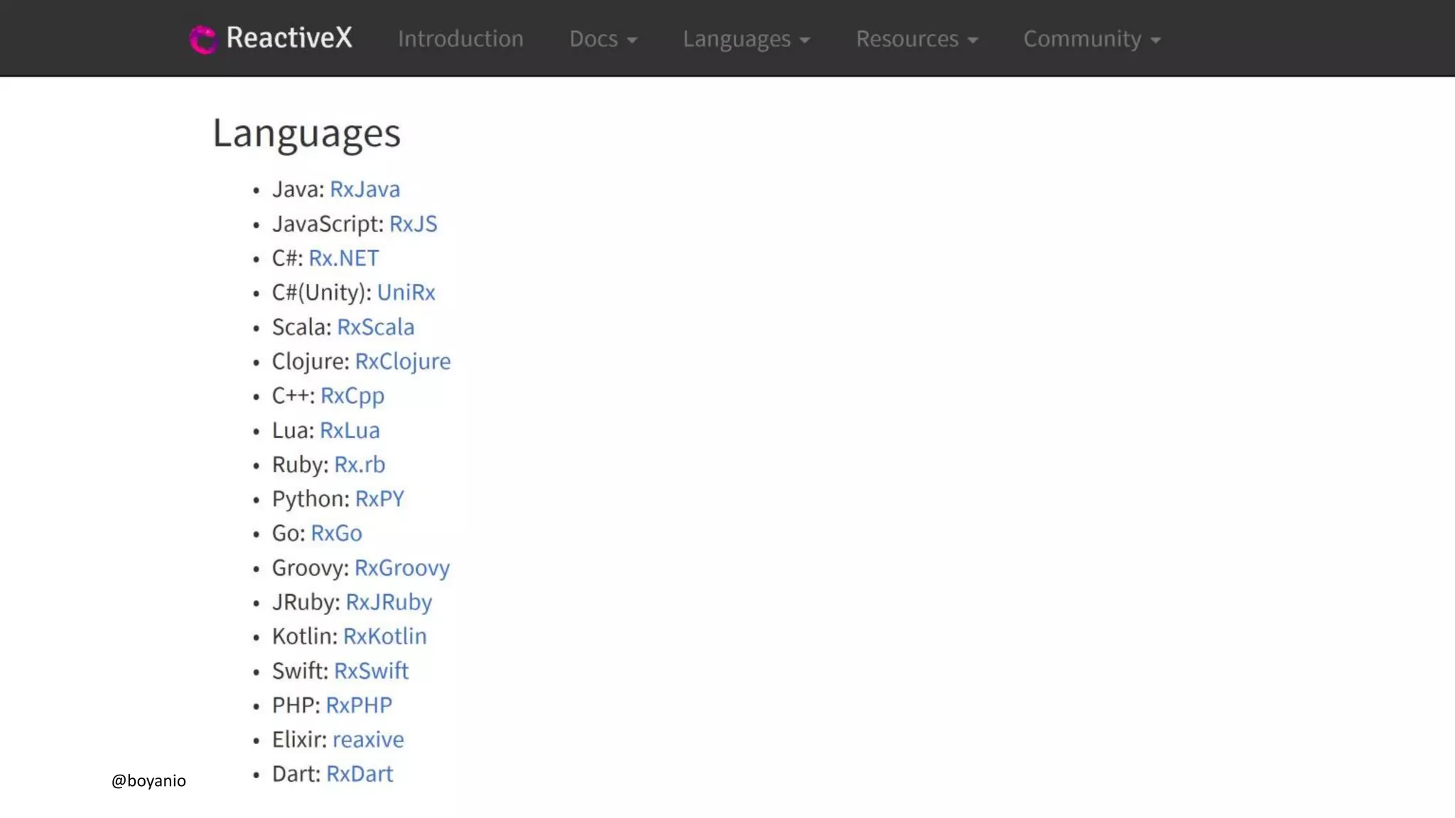Open the RxSwift link
The height and width of the screenshot is (818, 1455).
(371, 671)
